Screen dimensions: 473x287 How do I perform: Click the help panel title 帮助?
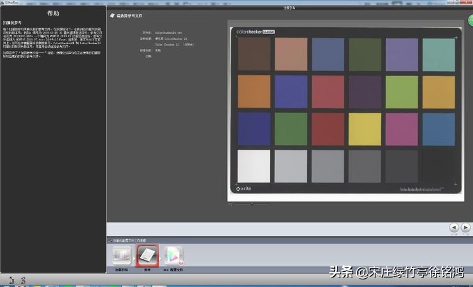(x=53, y=13)
